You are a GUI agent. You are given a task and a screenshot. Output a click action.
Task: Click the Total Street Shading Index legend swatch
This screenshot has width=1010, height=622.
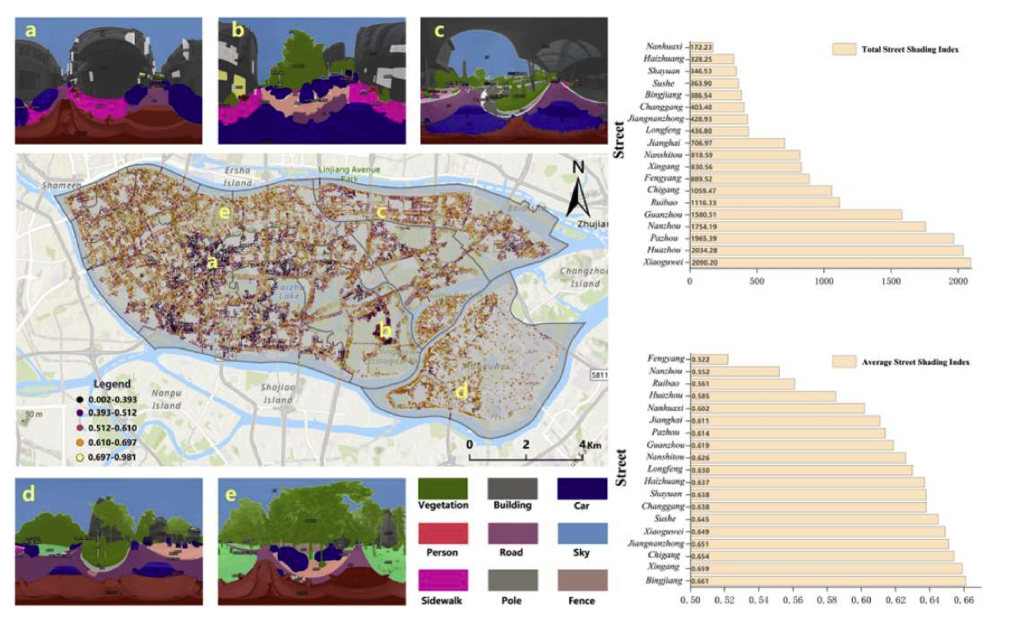click(x=844, y=50)
